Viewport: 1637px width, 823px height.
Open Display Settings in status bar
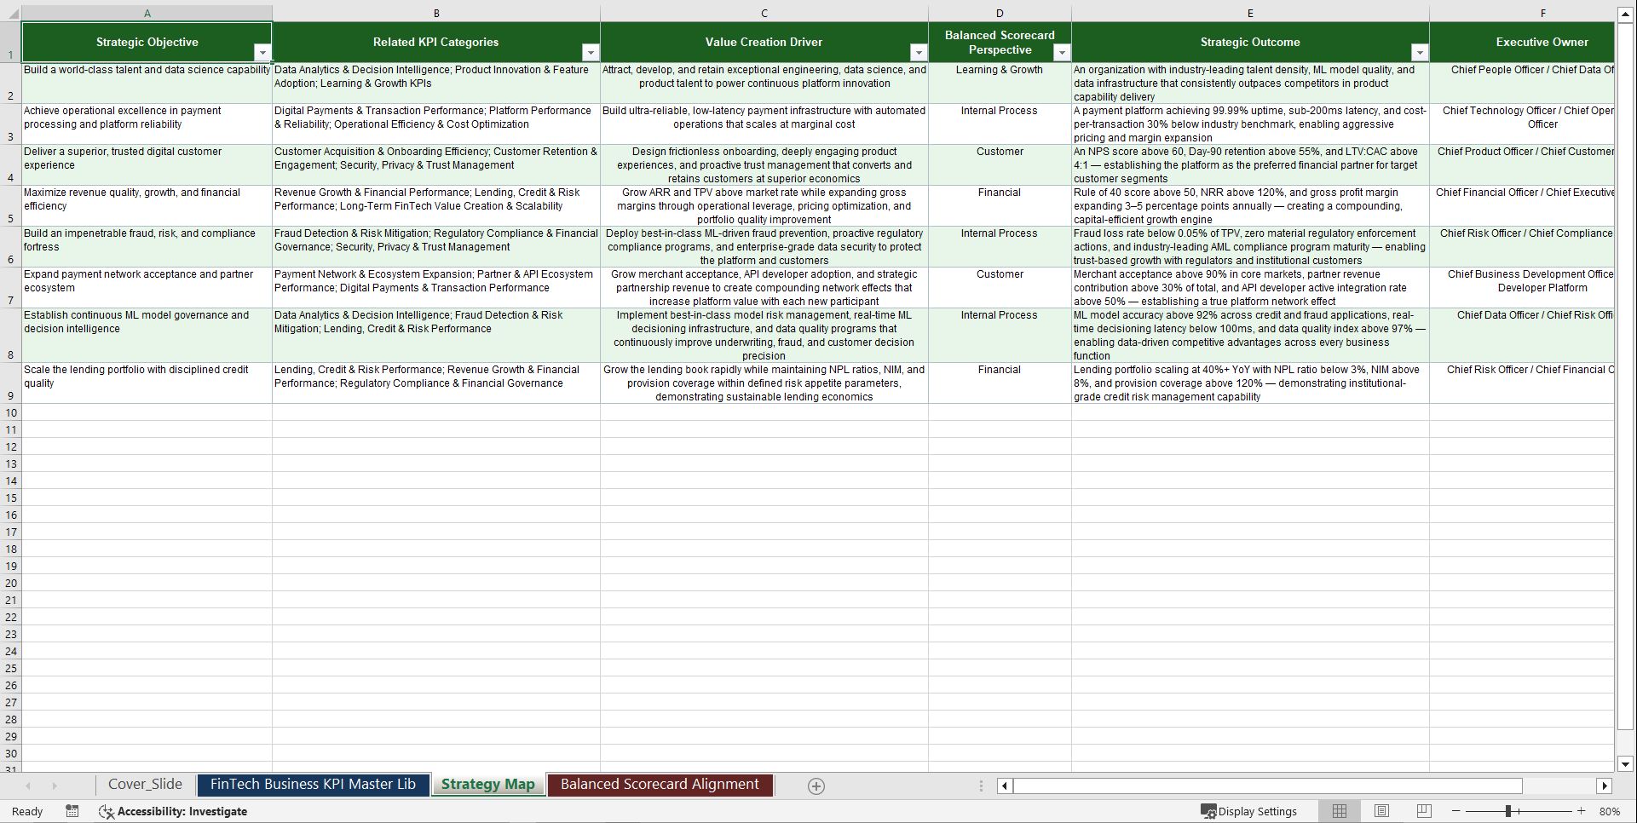pyautogui.click(x=1248, y=811)
